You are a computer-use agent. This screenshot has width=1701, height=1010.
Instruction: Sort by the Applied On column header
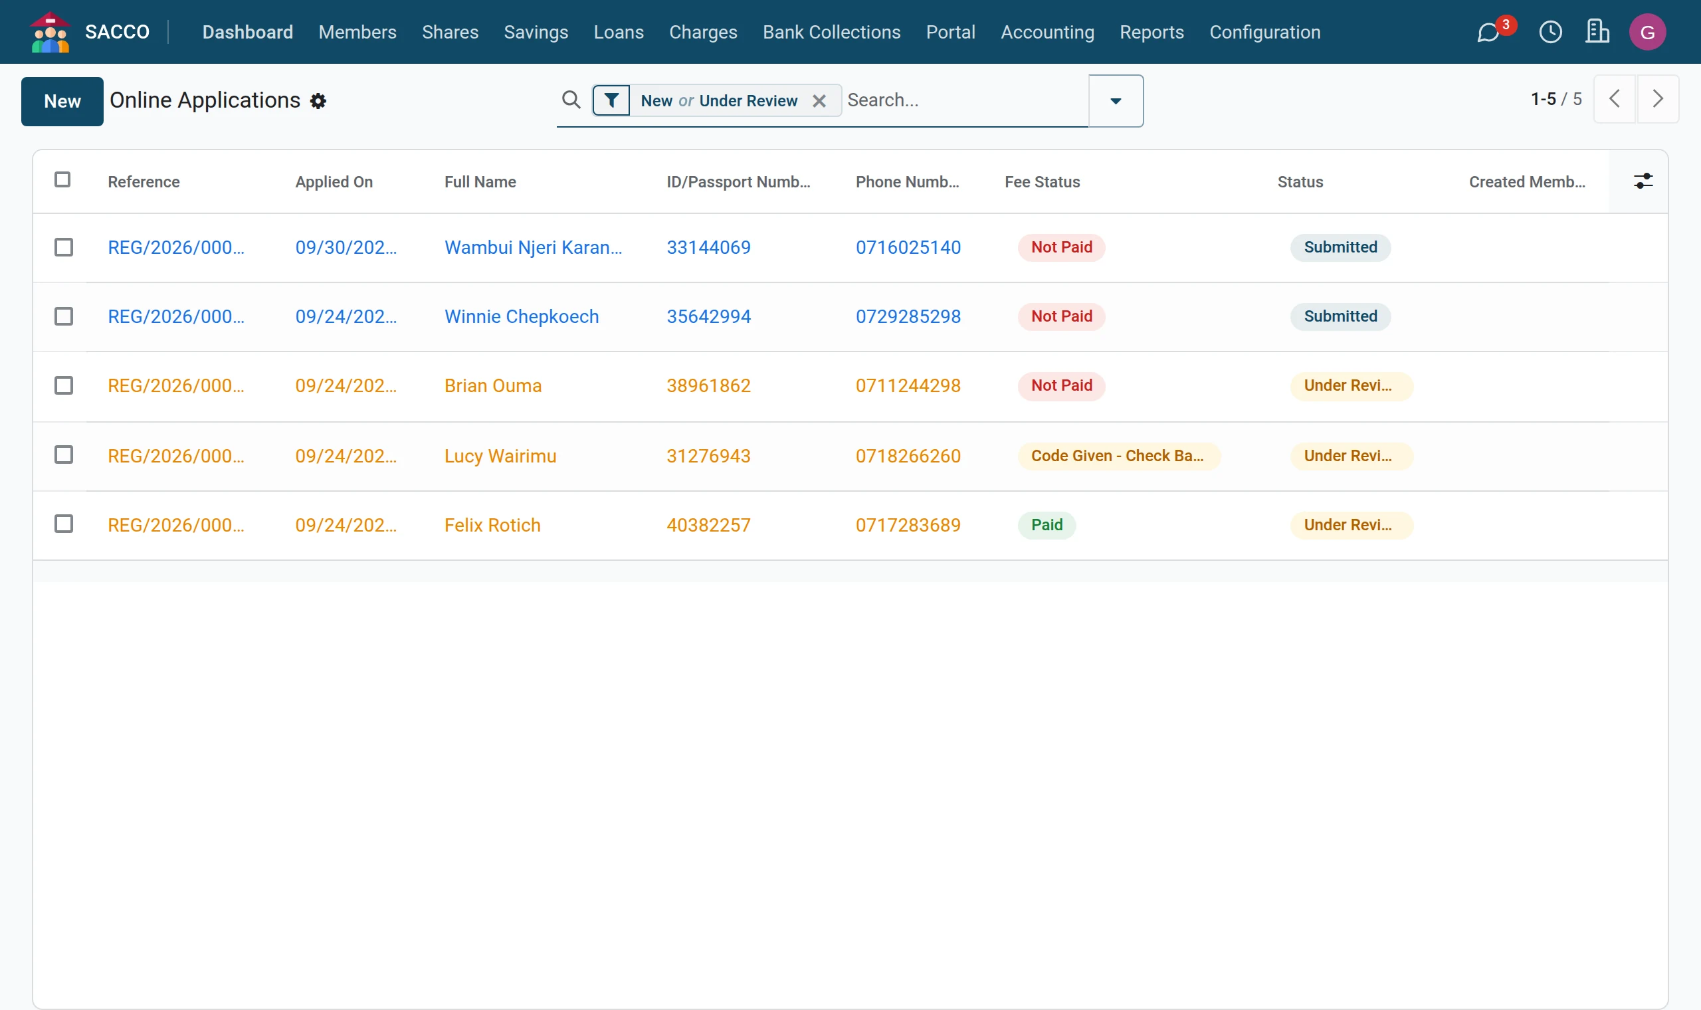pyautogui.click(x=334, y=181)
